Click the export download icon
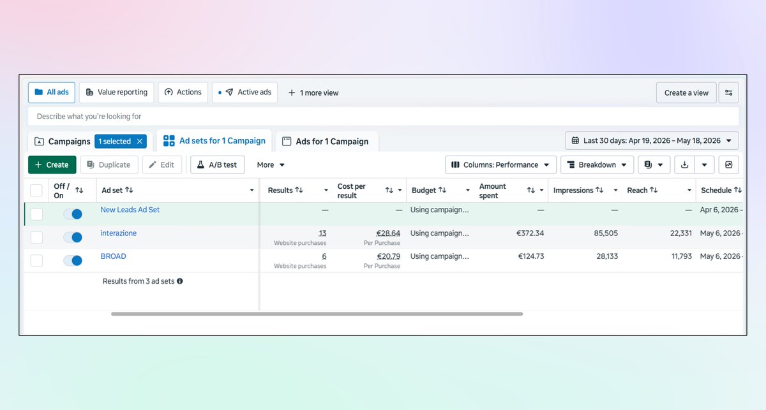The width and height of the screenshot is (766, 410). [685, 165]
